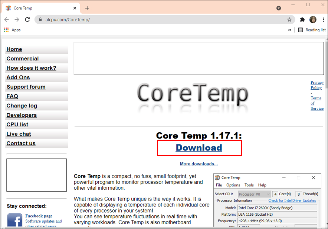Open the Select CPU 'Processor #0' dropdown
Screen dimensions: 328x229
[x=255, y=194]
